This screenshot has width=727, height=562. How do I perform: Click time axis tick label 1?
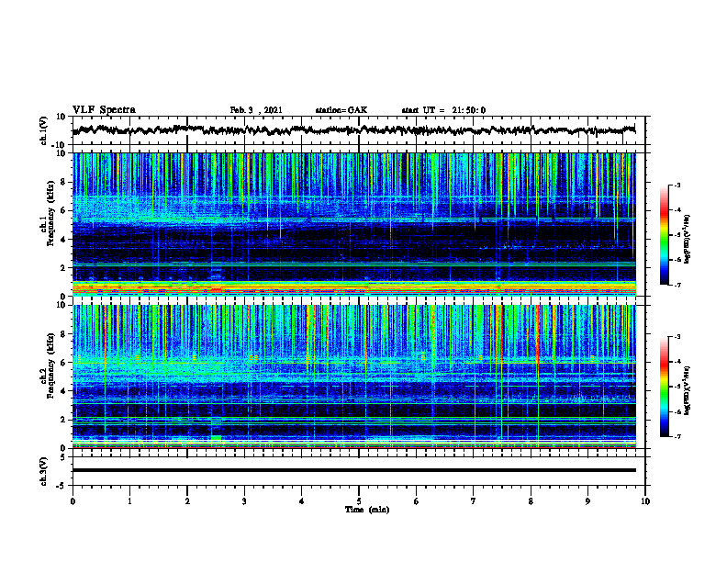coord(129,501)
